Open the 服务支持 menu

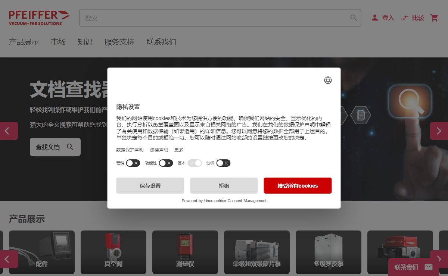click(119, 42)
